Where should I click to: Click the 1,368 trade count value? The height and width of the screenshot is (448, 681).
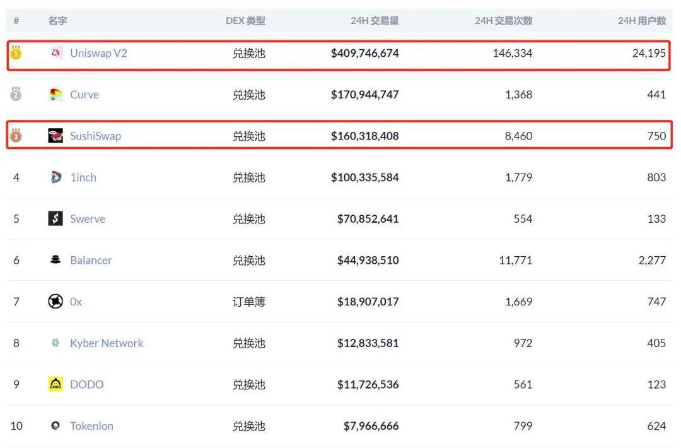coord(518,94)
